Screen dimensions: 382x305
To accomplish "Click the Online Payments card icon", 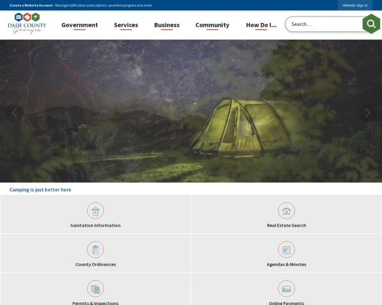I will (286, 288).
